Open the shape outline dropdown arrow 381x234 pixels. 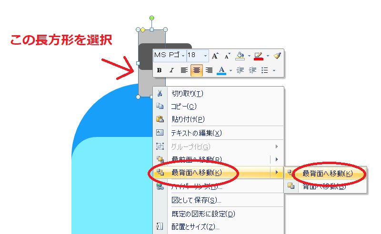pos(268,56)
